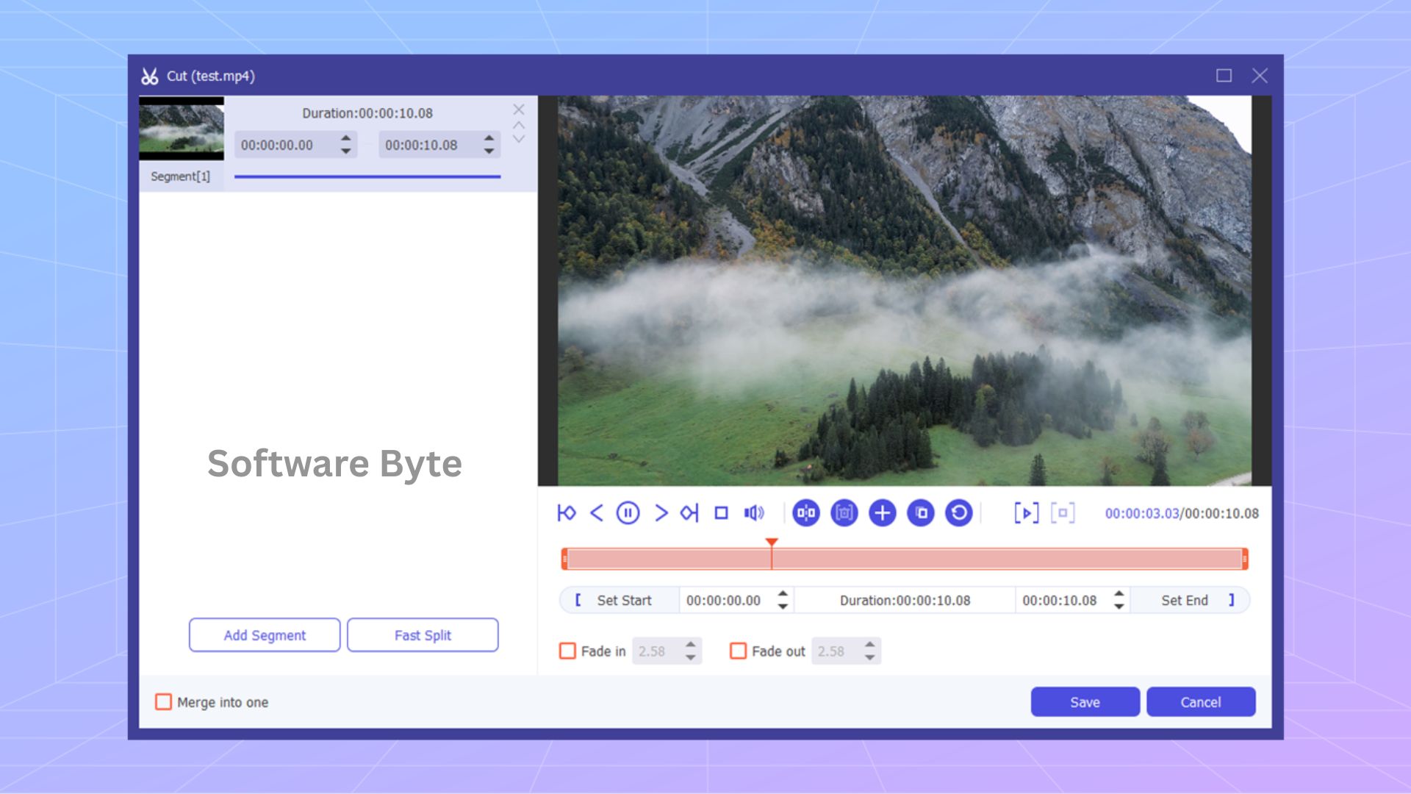1411x794 pixels.
Task: Click the Set End button
Action: [1190, 601]
